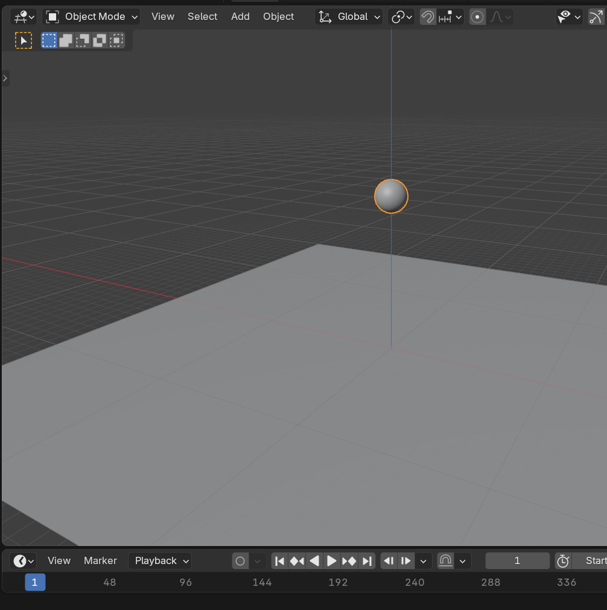Open the pivot point dropdown

[401, 17]
